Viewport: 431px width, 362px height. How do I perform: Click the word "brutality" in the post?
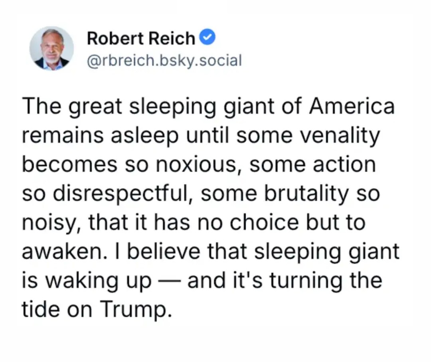(x=307, y=194)
